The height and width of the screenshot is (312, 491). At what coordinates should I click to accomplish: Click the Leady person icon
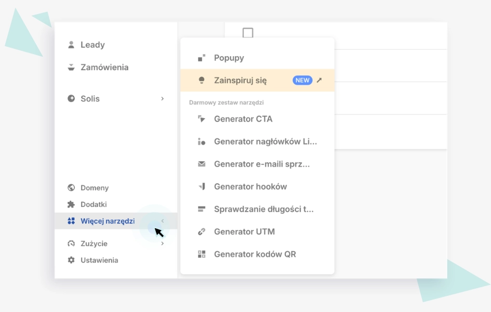pyautogui.click(x=71, y=45)
